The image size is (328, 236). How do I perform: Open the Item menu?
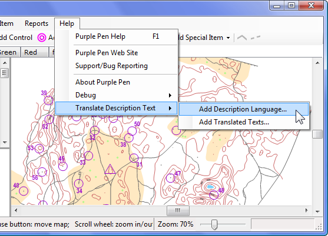[x=6, y=23]
